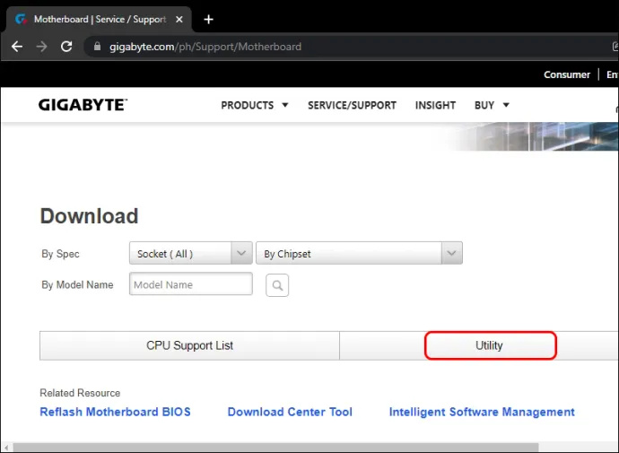This screenshot has width=619, height=453.
Task: Expand the PRODUCTS dropdown arrow
Action: (x=285, y=105)
